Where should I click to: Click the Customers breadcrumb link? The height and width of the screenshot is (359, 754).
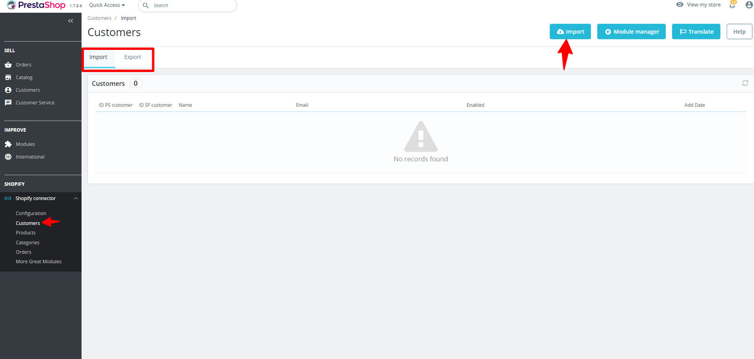point(99,18)
